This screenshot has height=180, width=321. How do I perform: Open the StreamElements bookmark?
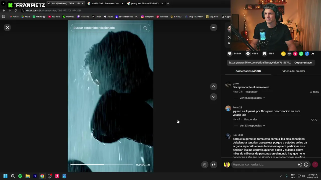point(127,17)
